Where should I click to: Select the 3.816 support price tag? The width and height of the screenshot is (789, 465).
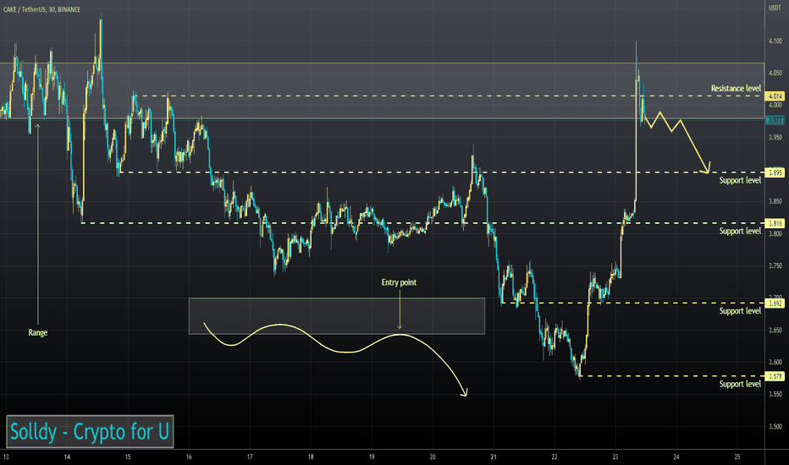click(774, 223)
